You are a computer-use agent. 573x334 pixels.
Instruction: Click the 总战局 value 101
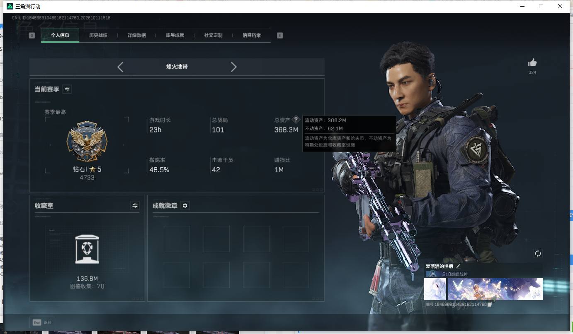tap(218, 130)
